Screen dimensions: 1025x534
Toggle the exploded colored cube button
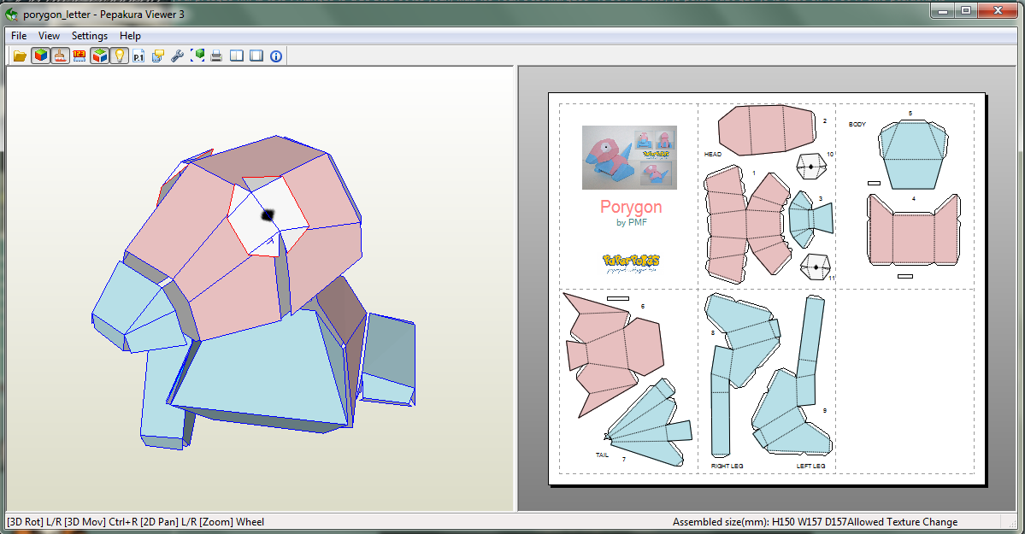[x=99, y=56]
